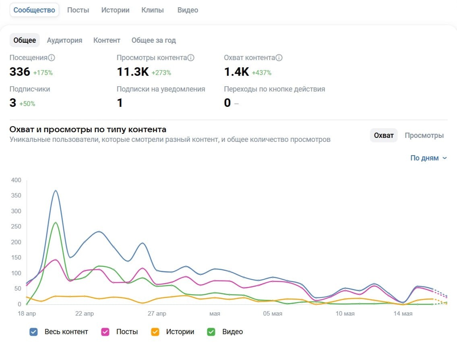Disable the Истории series checkbox

155,332
